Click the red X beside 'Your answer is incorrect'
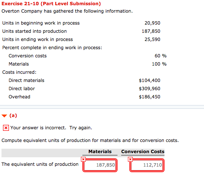The width and height of the screenshot is (204, 177). [x=6, y=128]
